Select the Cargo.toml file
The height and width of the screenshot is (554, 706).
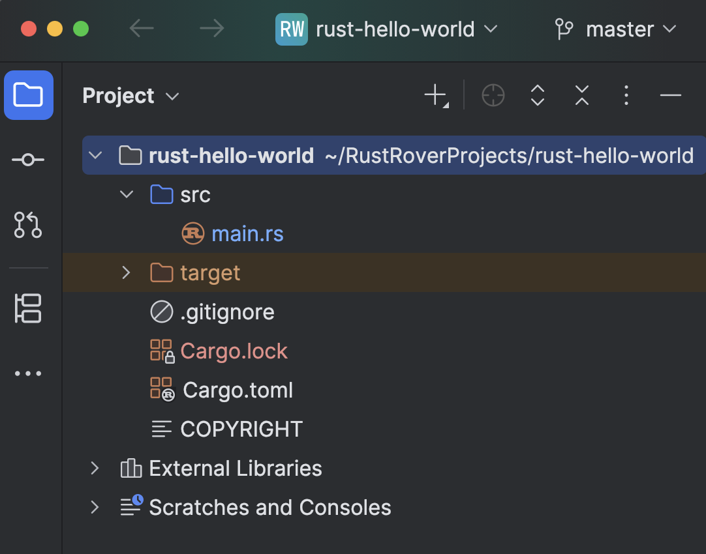(237, 390)
